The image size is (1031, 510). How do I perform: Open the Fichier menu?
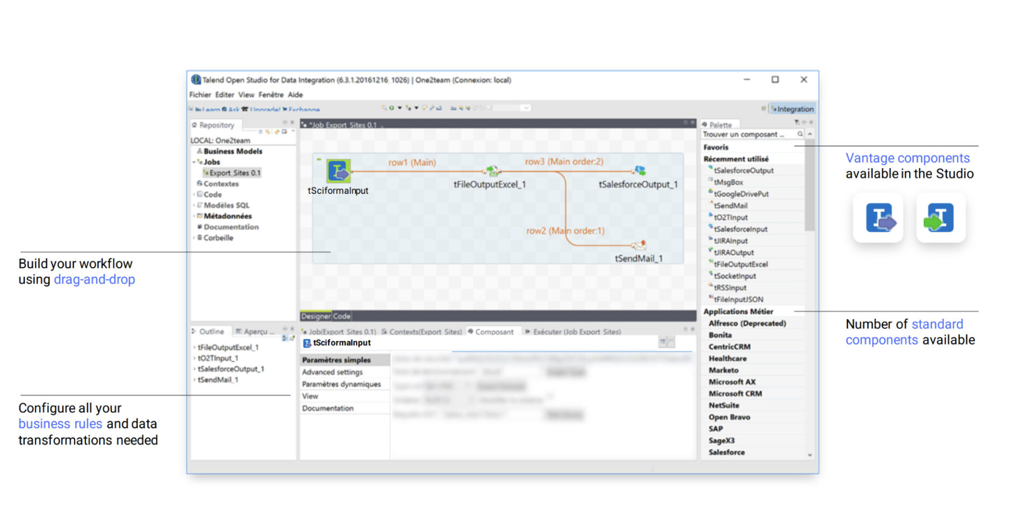(x=199, y=94)
